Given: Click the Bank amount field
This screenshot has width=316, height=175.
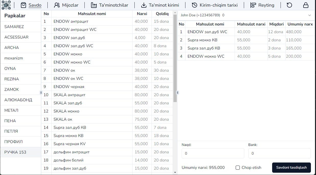Looking at the screenshot, I should point(280,153).
